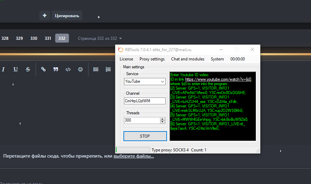The height and width of the screenshot is (184, 311).
Task: Increase Threads value with up arrow
Action: point(163,119)
